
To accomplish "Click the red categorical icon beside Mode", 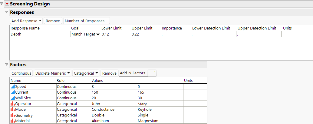I will pyautogui.click(x=12, y=109).
